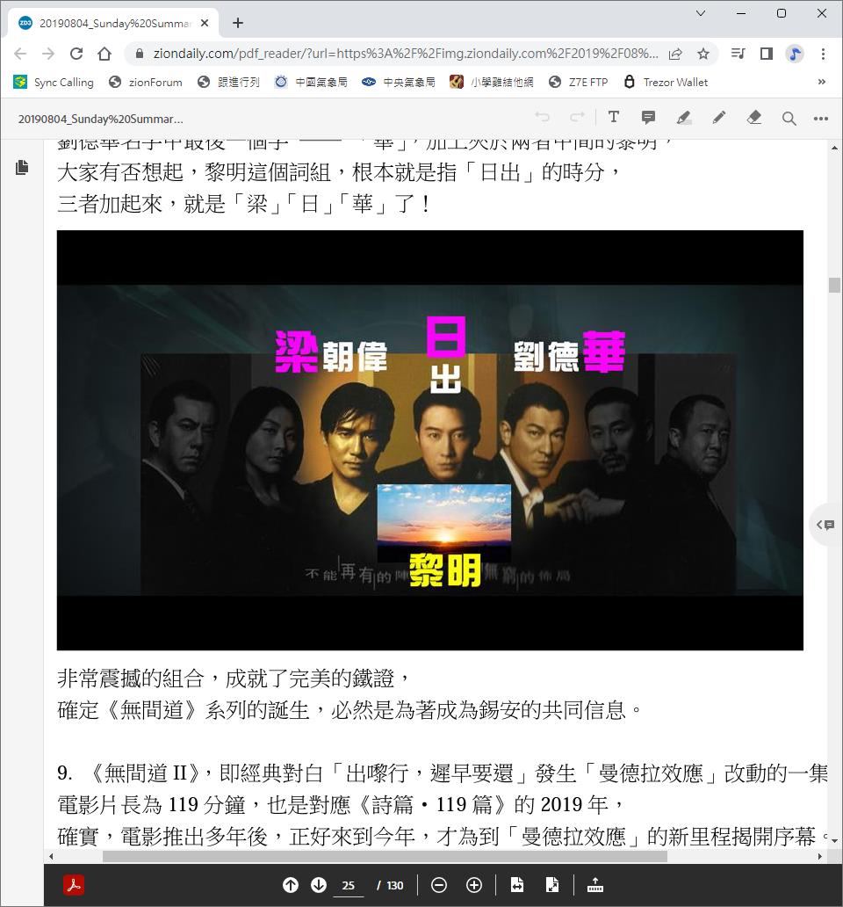Choose the highlighter tool

[683, 118]
